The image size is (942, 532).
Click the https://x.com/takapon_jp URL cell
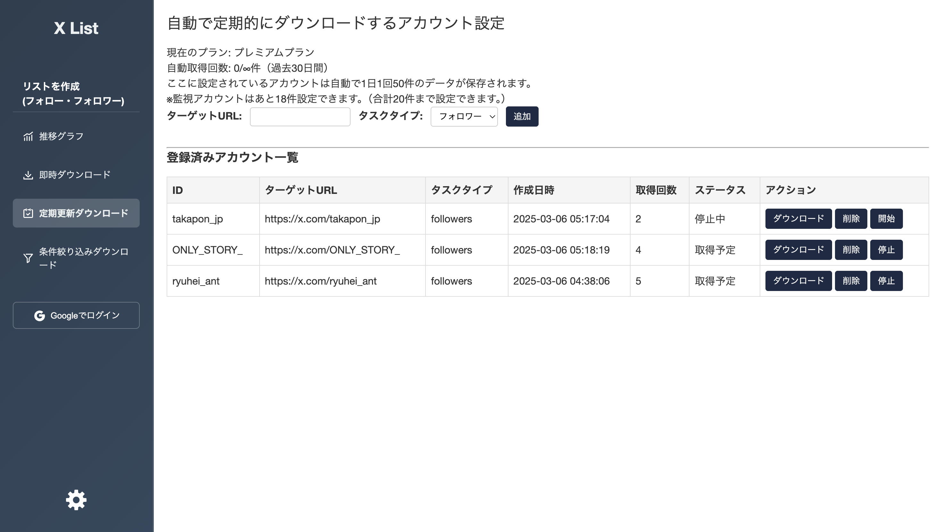coord(342,219)
